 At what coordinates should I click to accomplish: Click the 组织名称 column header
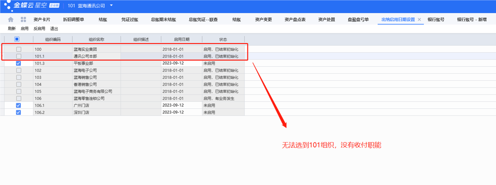click(x=96, y=40)
